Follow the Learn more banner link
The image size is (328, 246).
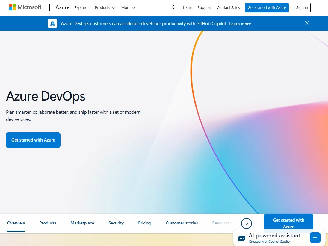[240, 24]
